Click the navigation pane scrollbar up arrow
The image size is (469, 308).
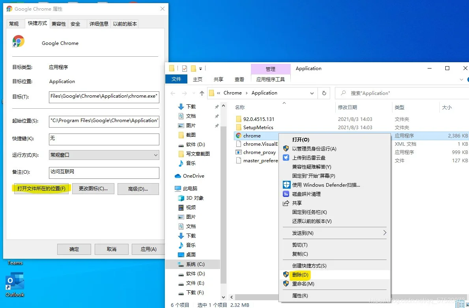point(223,106)
